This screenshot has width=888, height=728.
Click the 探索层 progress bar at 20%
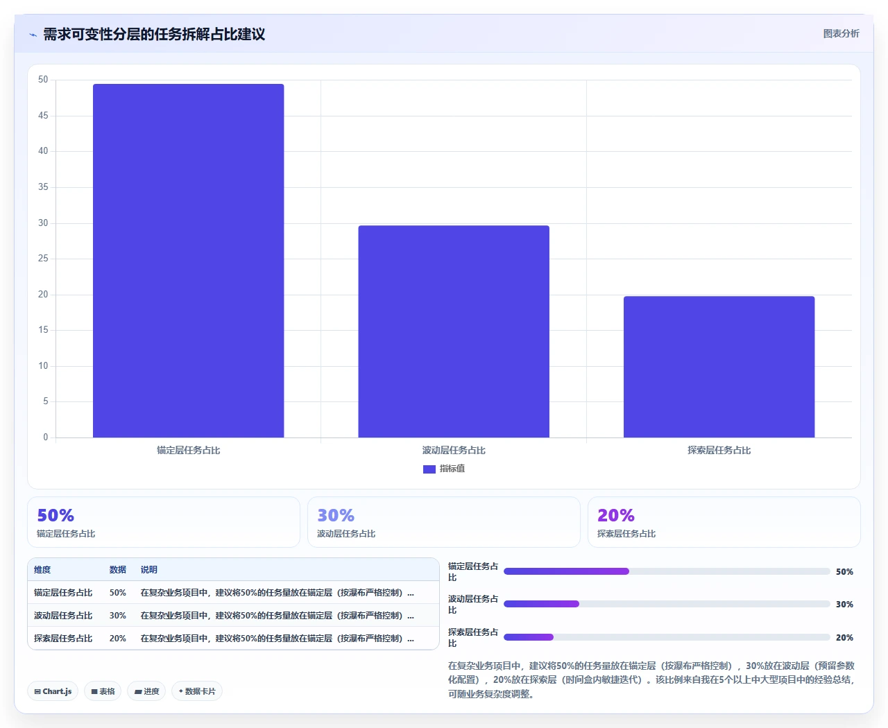pyautogui.click(x=667, y=637)
